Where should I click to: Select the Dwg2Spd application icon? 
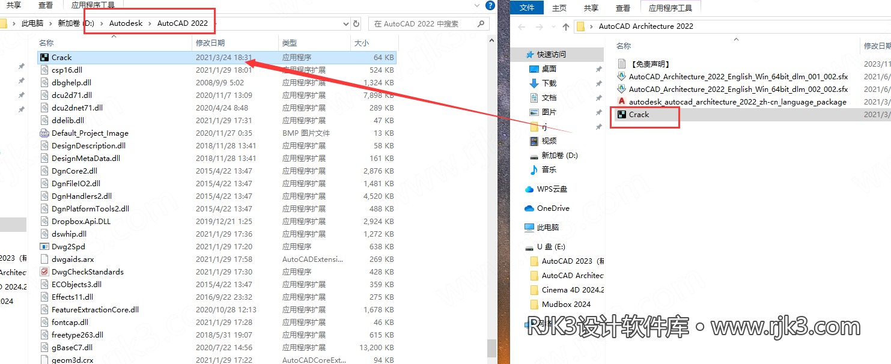pyautogui.click(x=44, y=247)
